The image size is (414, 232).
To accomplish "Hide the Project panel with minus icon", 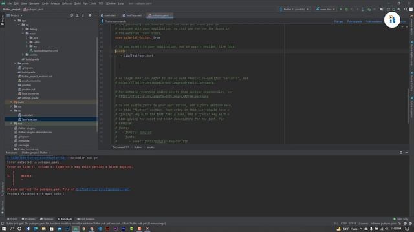I will 95,15.
